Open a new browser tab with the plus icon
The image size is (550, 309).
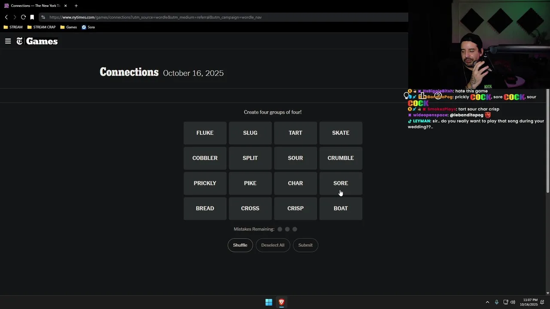pos(76,6)
